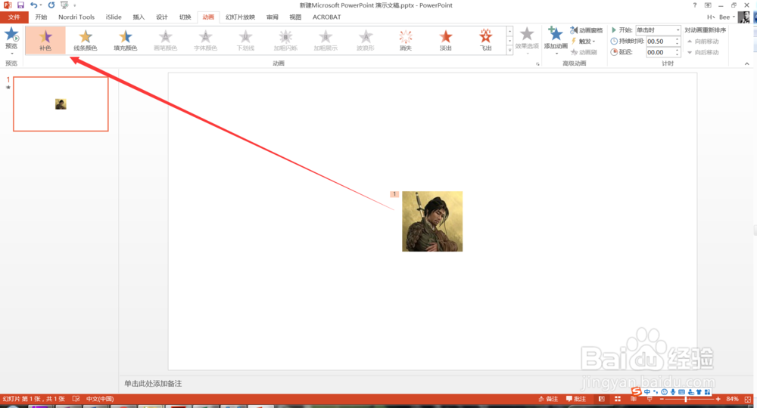Customize quick access toolbar dropdown arrow
Image resolution: width=757 pixels, height=408 pixels.
point(75,5)
